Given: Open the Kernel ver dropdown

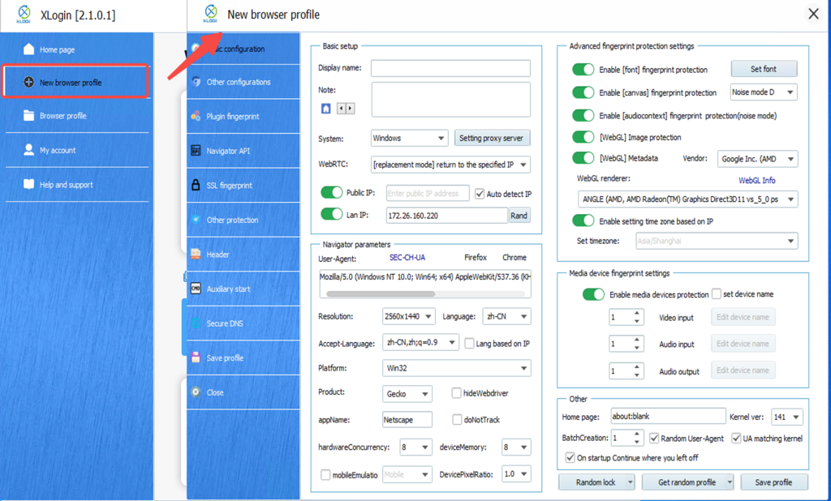Looking at the screenshot, I should tap(786, 417).
